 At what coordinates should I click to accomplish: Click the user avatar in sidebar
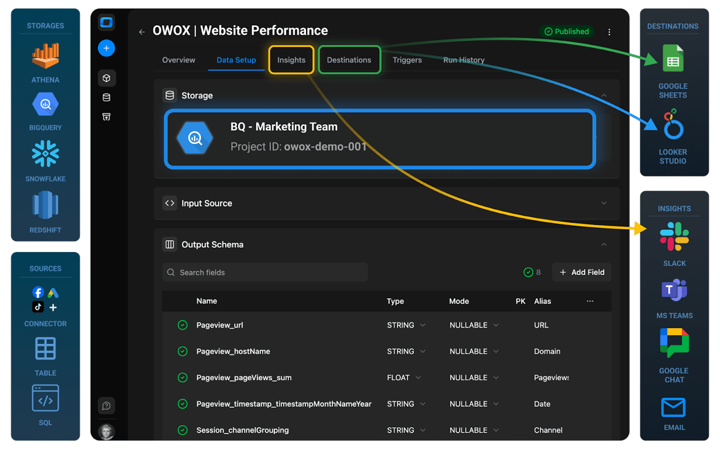[x=106, y=431]
